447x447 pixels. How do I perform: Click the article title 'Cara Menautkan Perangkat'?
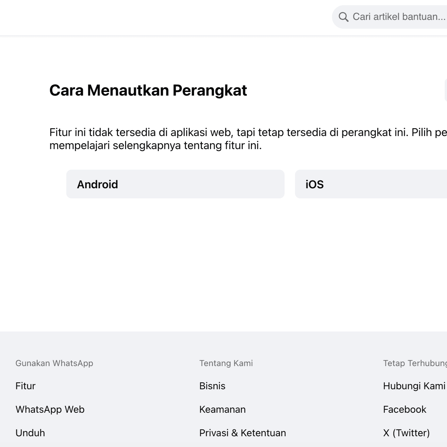pyautogui.click(x=148, y=90)
